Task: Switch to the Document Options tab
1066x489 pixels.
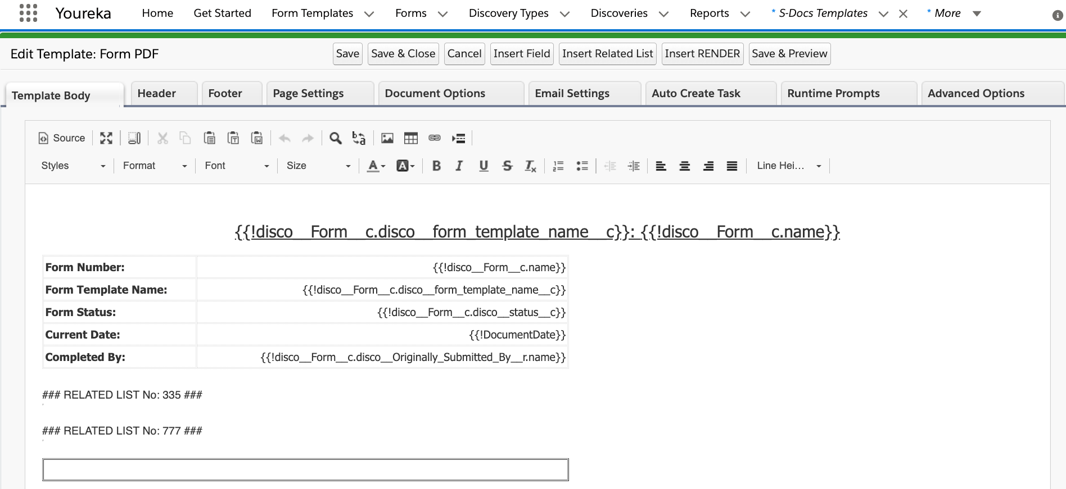Action: (x=451, y=93)
